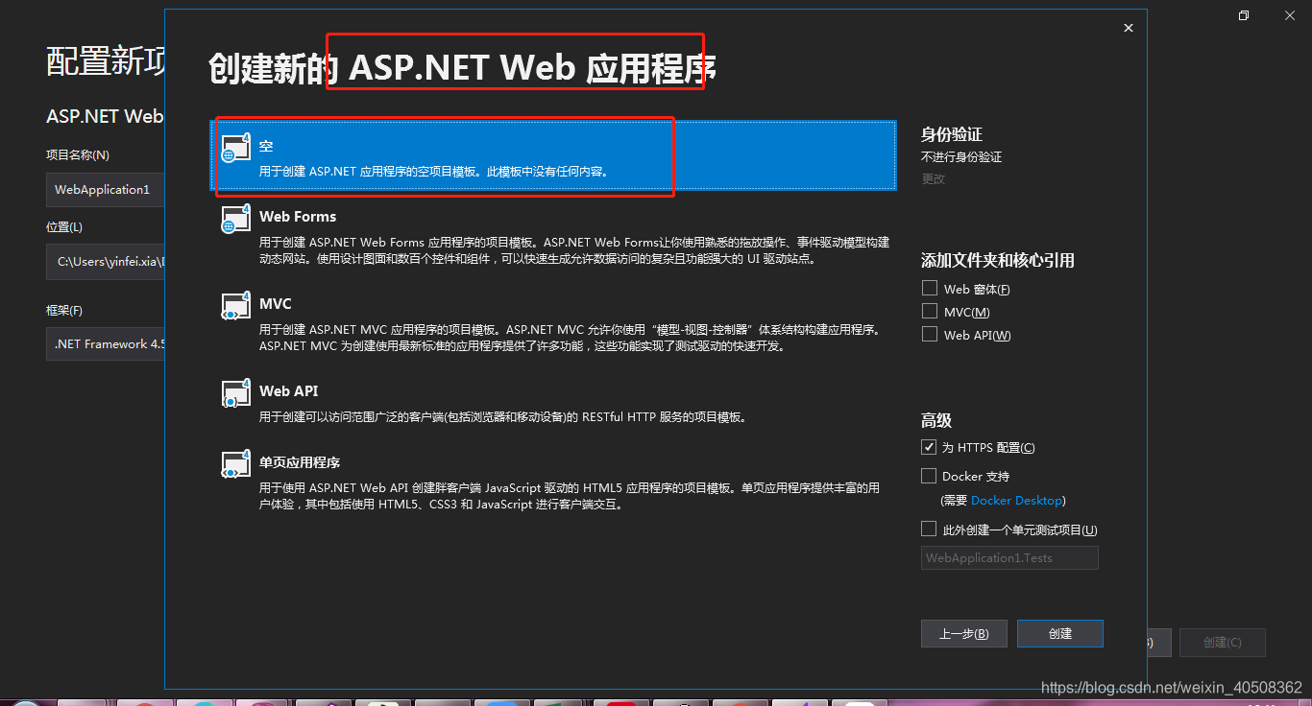Click 不进行身份验证 status text
This screenshot has width=1312, height=706.
coord(961,156)
